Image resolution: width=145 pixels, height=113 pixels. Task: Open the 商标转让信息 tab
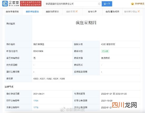point(132,12)
